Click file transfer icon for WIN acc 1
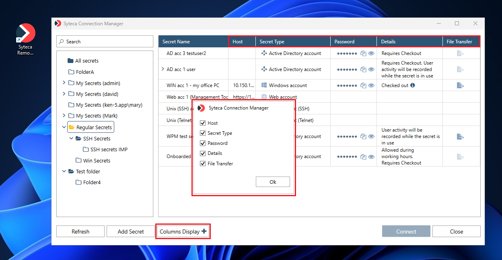 461,85
